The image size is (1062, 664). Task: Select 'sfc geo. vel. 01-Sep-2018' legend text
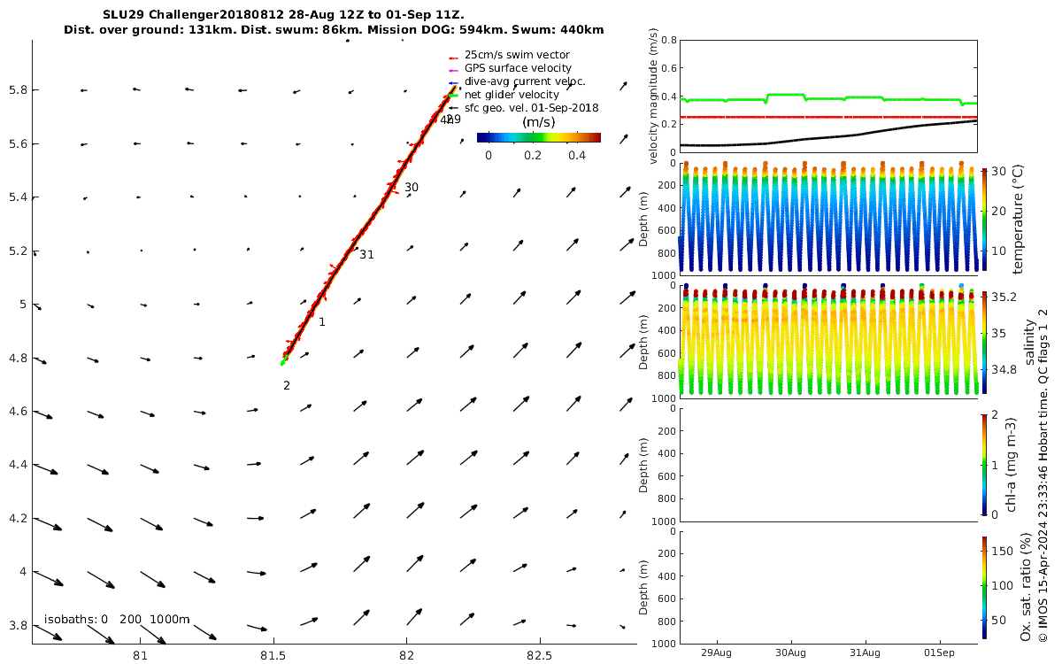point(531,108)
